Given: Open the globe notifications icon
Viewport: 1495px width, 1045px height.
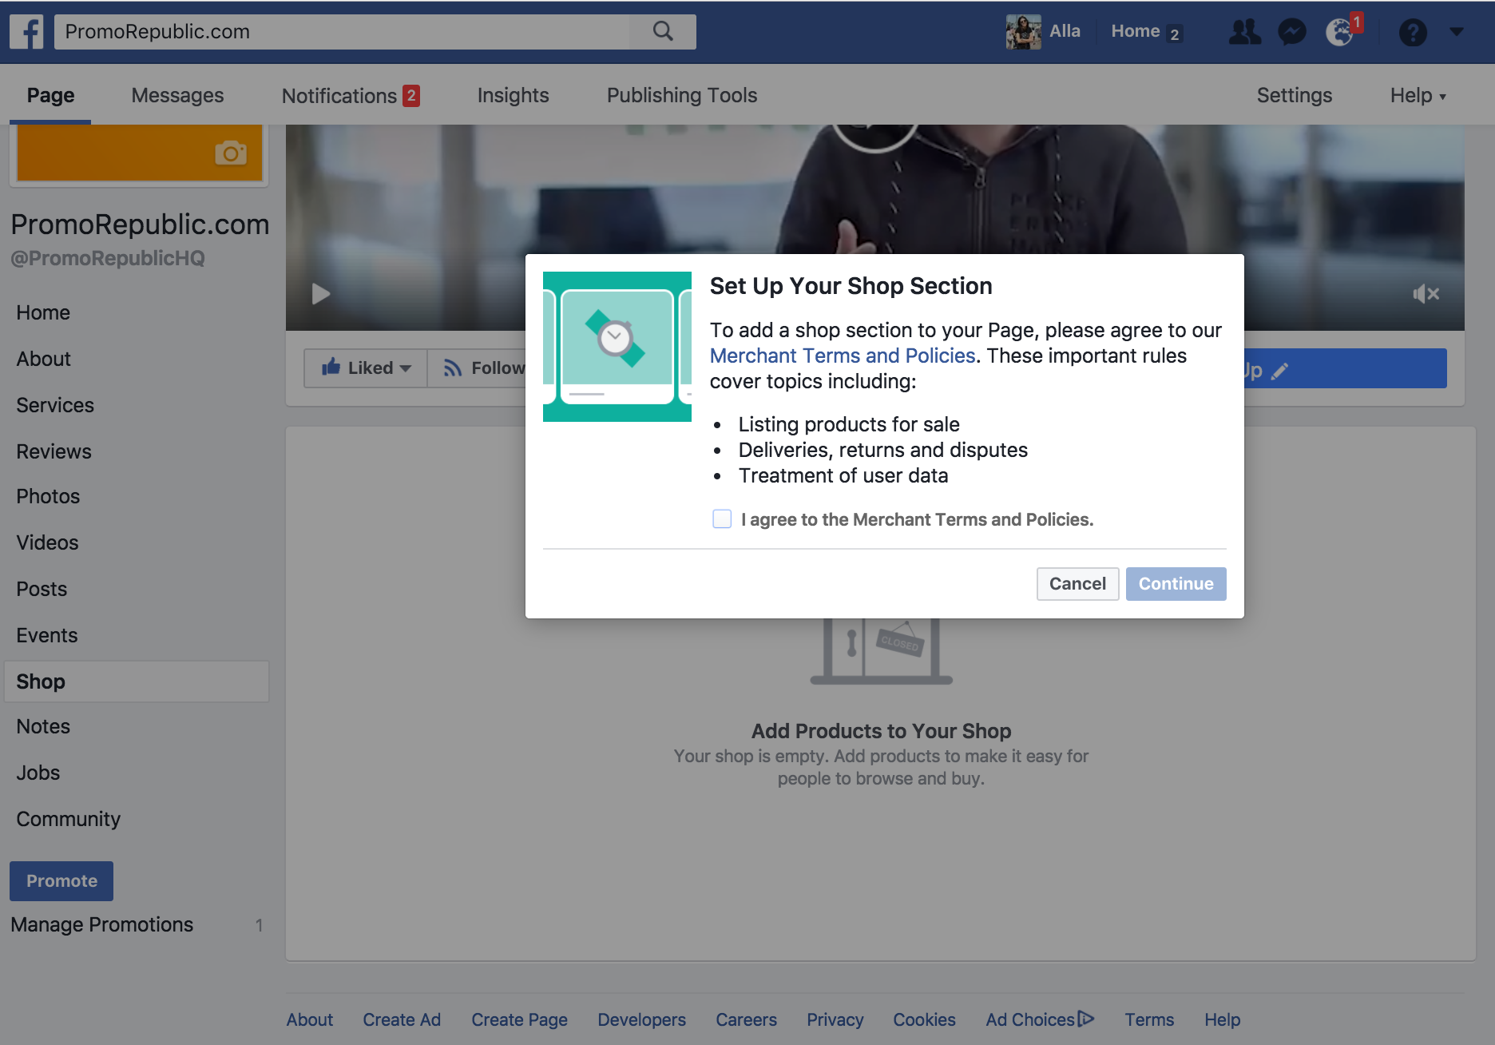Looking at the screenshot, I should [x=1339, y=32].
